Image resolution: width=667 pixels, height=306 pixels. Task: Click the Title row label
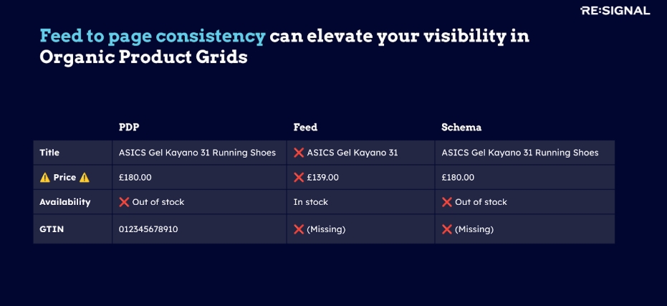pos(49,153)
